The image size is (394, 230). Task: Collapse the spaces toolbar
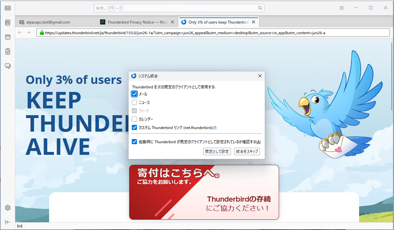[8, 222]
